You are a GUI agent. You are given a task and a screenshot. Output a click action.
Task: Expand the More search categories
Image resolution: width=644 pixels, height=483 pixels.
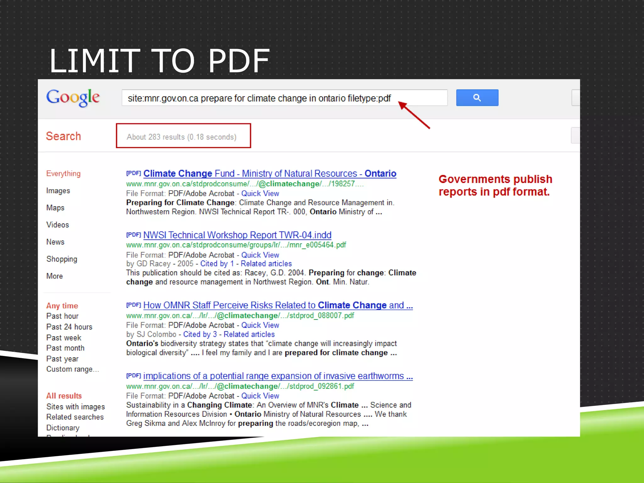(54, 276)
